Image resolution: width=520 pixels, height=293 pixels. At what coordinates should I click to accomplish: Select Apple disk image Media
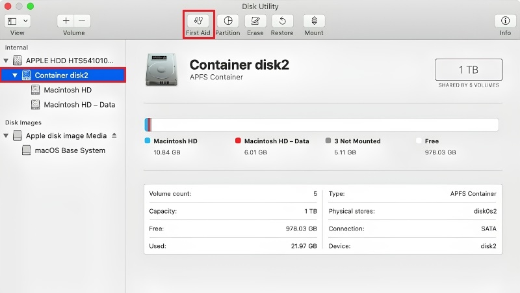tap(66, 135)
